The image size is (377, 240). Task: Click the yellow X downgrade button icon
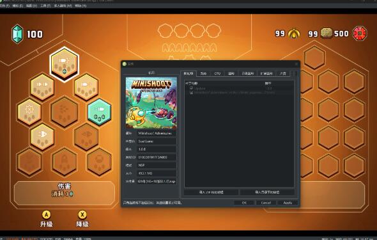click(x=82, y=214)
